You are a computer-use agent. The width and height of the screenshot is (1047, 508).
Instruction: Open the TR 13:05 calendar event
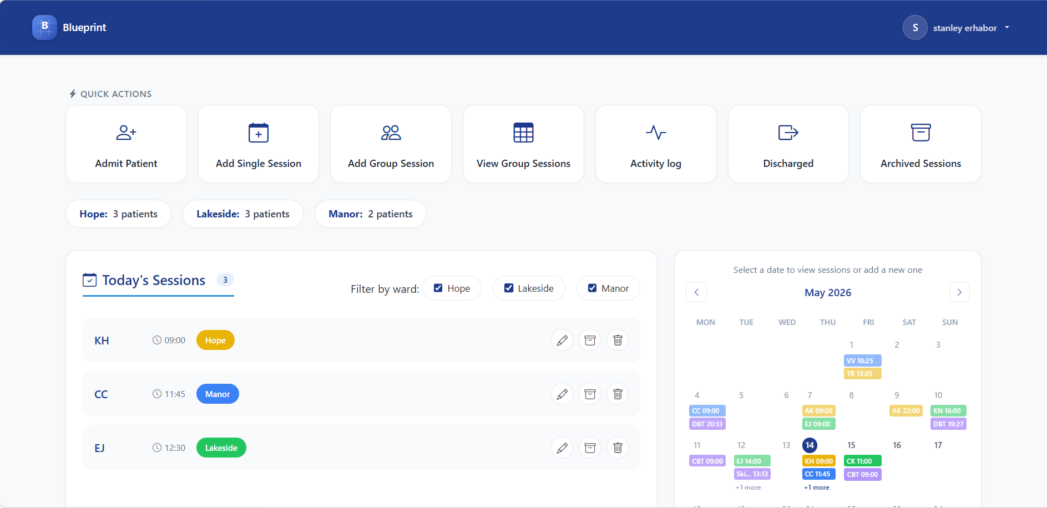click(x=863, y=374)
